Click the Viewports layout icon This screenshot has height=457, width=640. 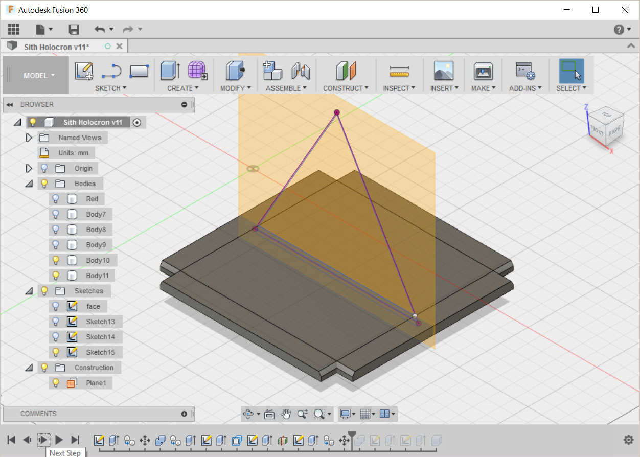pos(385,414)
